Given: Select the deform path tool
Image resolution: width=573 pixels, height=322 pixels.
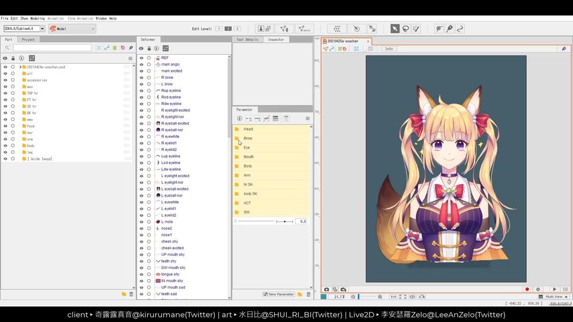Looking at the screenshot, I should pyautogui.click(x=460, y=28).
